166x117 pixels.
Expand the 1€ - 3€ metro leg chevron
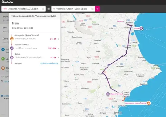[x=58, y=58]
